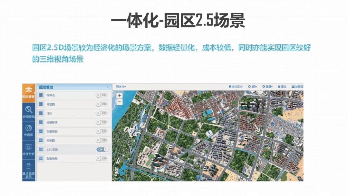Open the 统计分析 statistics sidebar icon

(x=29, y=149)
